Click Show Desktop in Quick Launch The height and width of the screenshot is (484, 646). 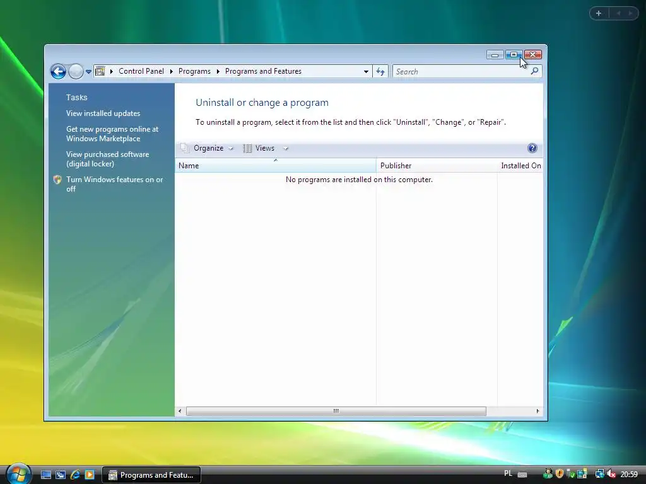click(x=46, y=475)
